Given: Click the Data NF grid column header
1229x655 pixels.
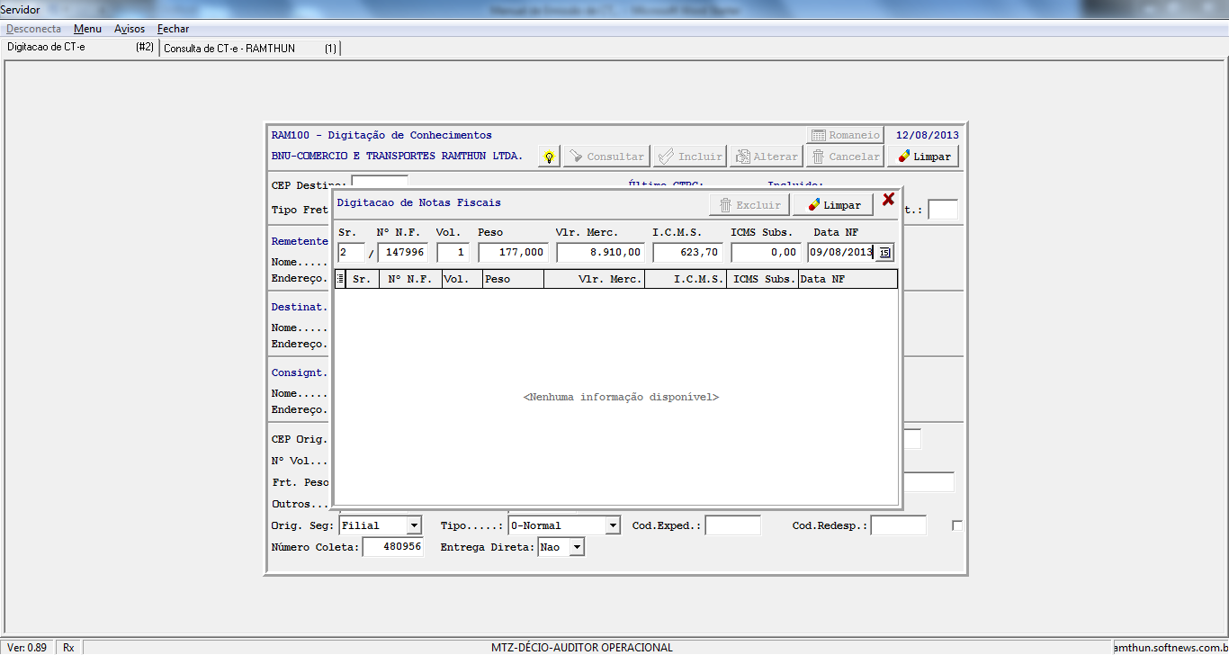Looking at the screenshot, I should [848, 279].
